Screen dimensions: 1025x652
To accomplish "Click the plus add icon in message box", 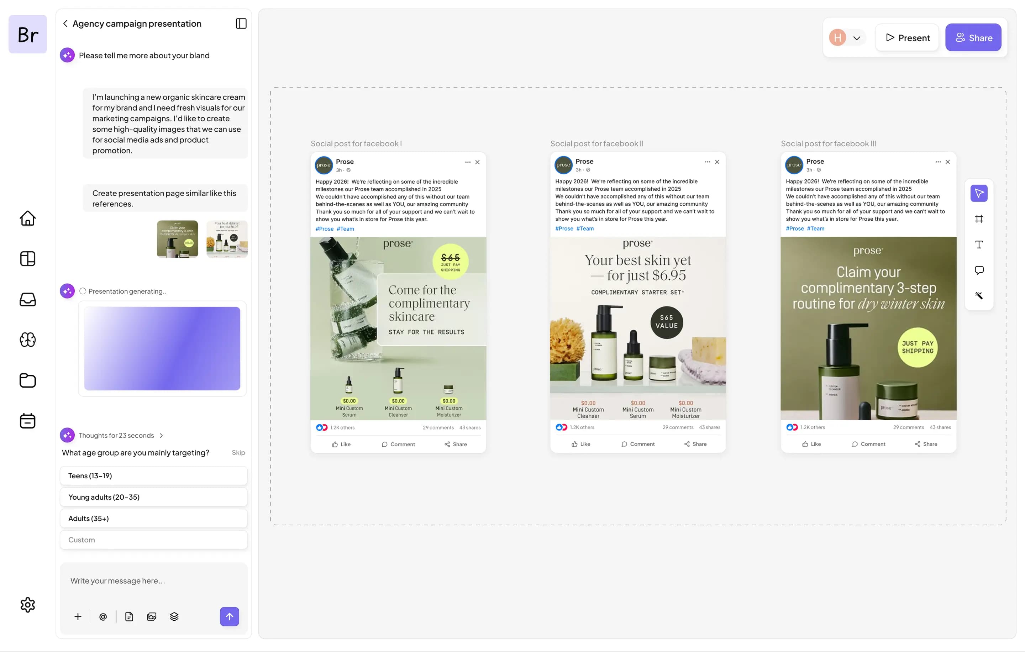I will click(x=78, y=616).
